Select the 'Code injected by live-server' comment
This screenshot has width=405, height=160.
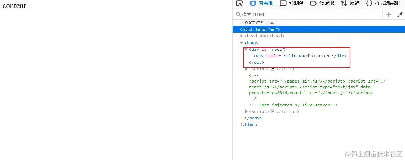[294, 105]
